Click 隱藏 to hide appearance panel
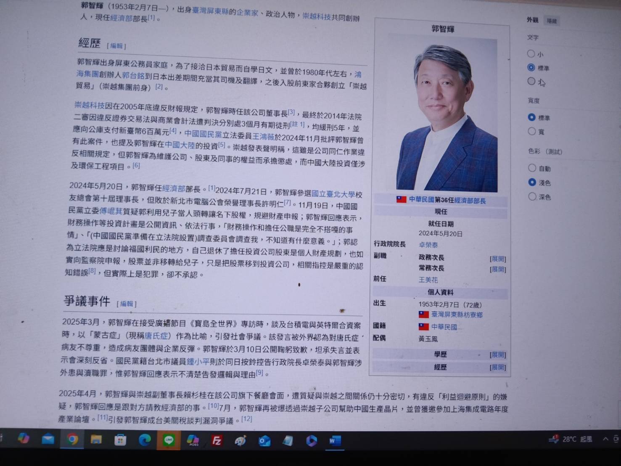 click(552, 21)
